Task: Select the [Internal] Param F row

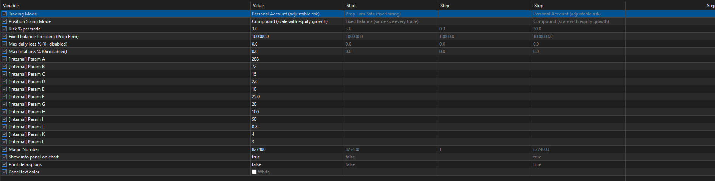Action: (26, 97)
